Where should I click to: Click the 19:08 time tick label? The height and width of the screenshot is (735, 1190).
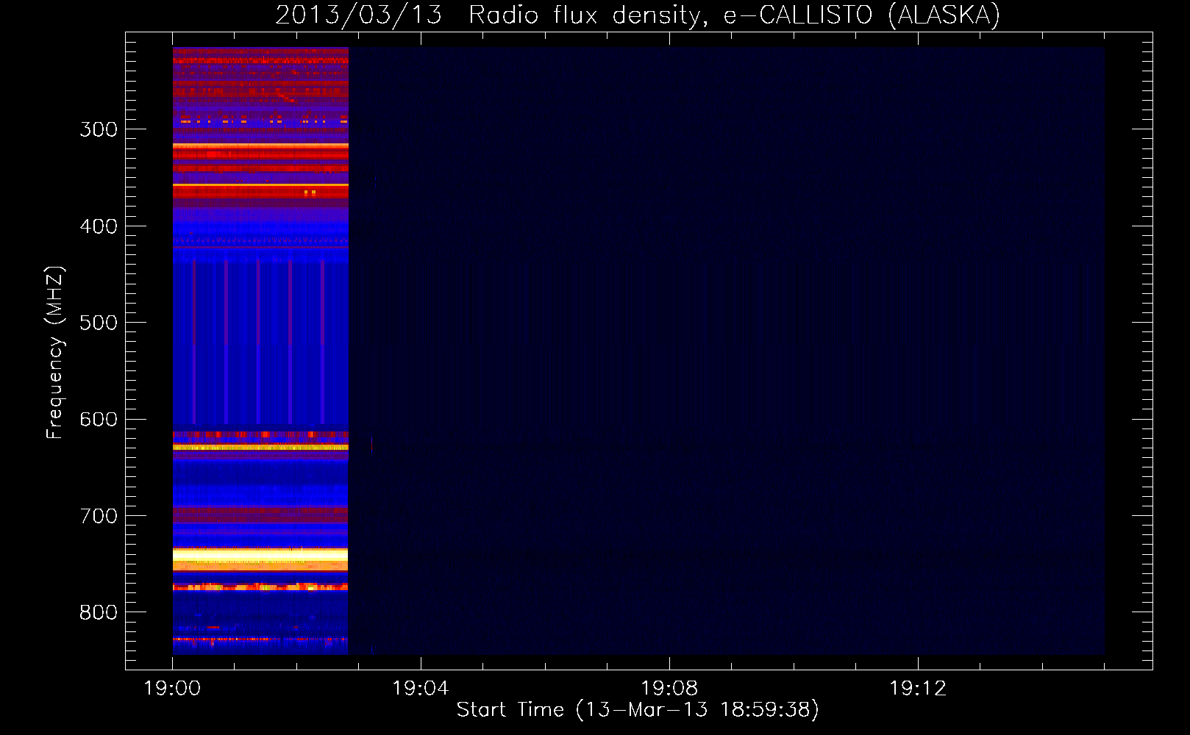pos(669,689)
